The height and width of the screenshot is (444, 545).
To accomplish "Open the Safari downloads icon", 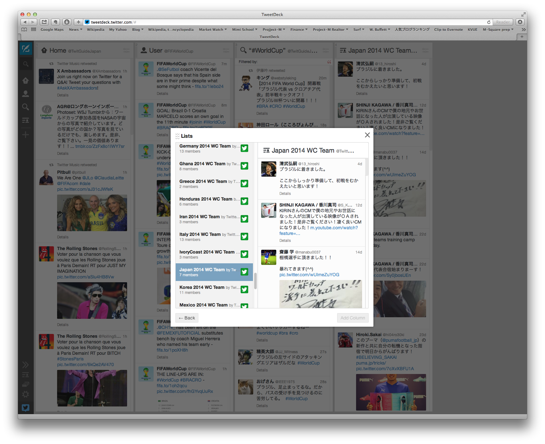I will point(520,22).
